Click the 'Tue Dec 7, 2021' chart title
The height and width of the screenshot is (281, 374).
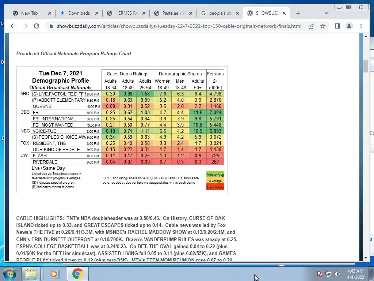(61, 73)
